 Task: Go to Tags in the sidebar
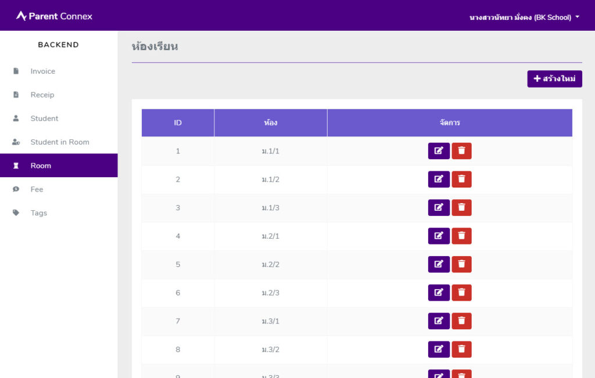pos(38,213)
